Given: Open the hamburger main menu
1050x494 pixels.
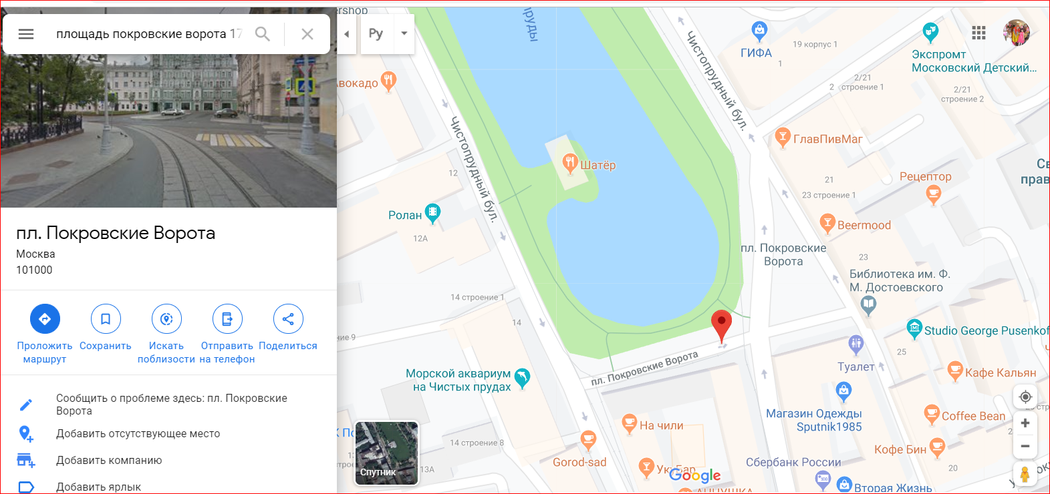Looking at the screenshot, I should point(26,34).
